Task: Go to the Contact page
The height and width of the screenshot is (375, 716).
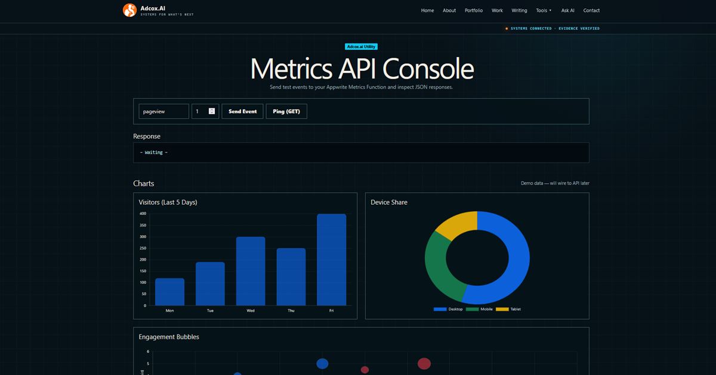Action: click(x=591, y=10)
